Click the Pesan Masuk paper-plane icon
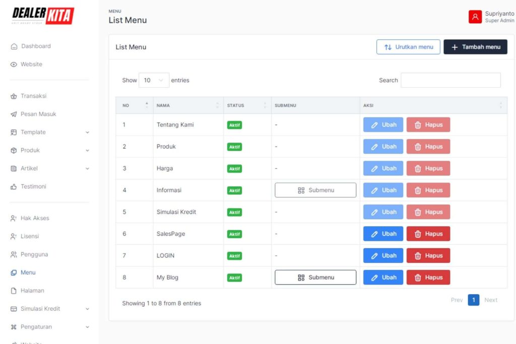This screenshot has width=516, height=344. click(x=14, y=114)
